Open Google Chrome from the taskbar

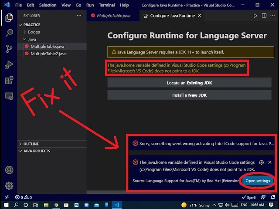coord(56,205)
